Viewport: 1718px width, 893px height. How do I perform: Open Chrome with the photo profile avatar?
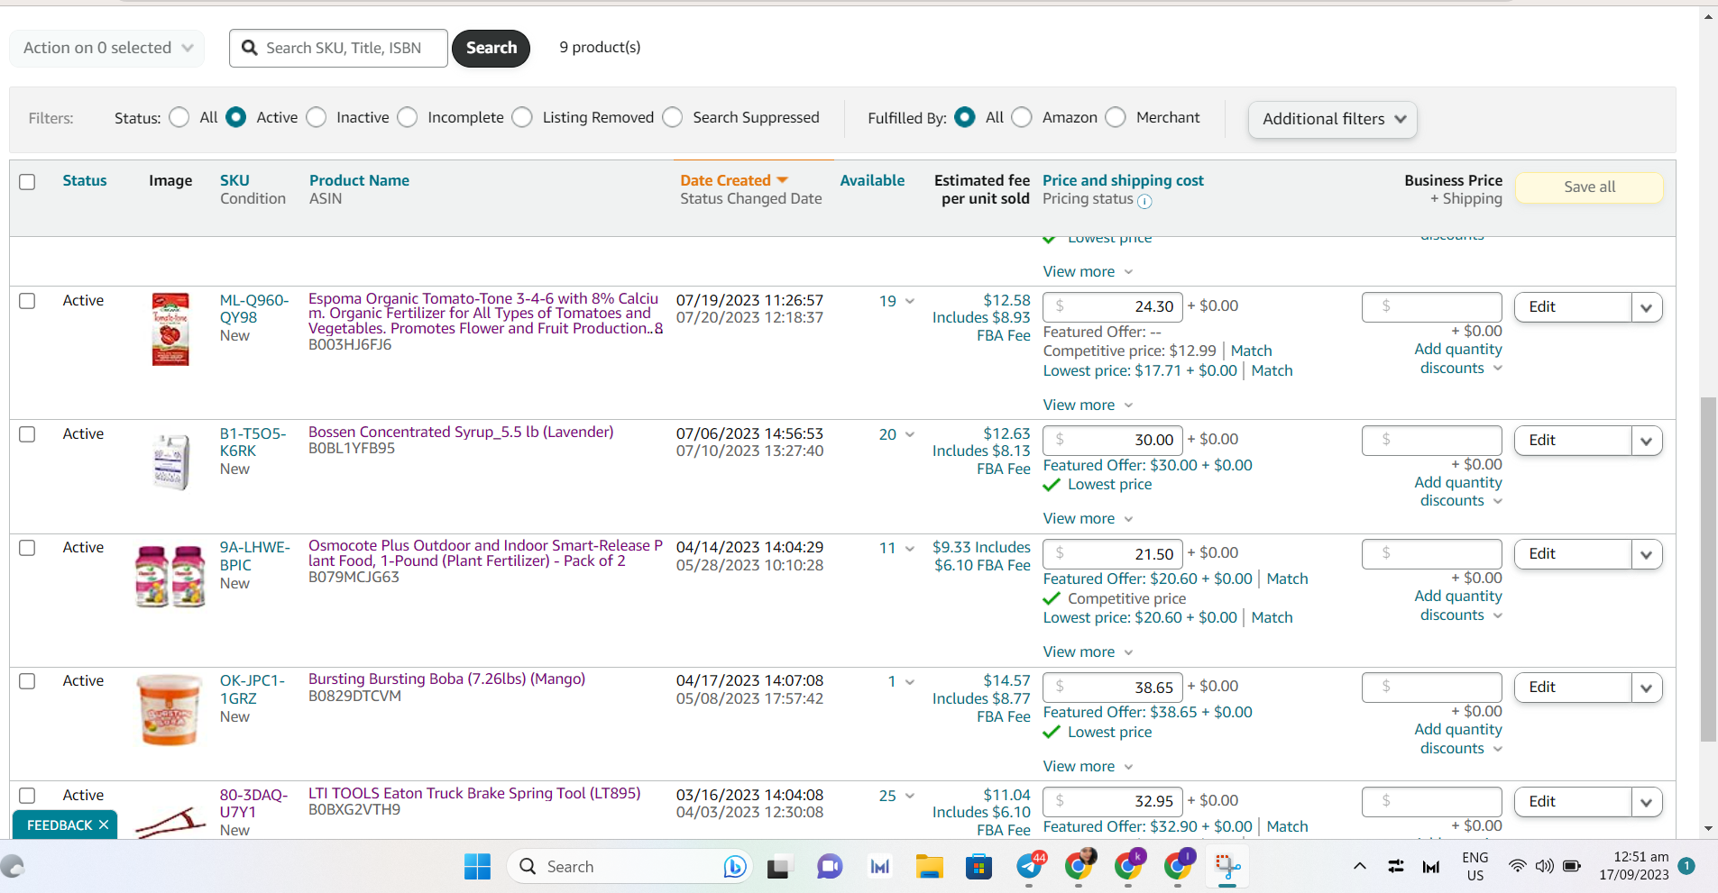click(1079, 865)
